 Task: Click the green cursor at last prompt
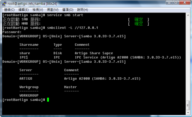48,100
